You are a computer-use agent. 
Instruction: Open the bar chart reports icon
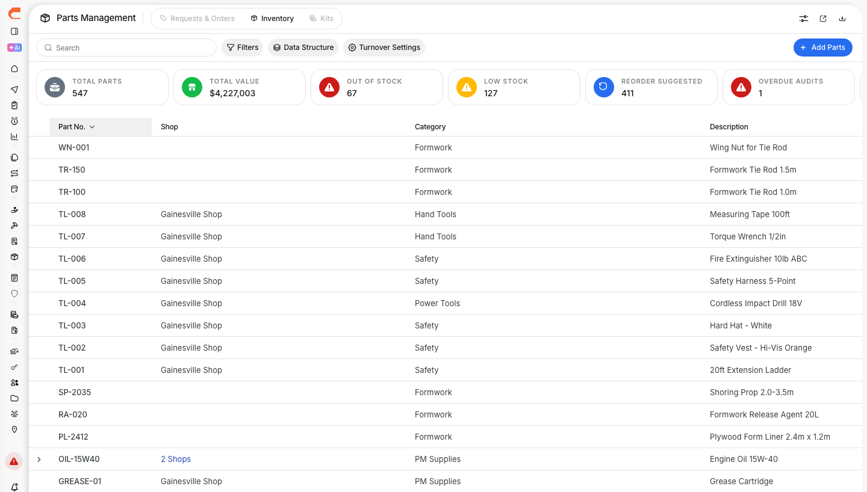14,137
